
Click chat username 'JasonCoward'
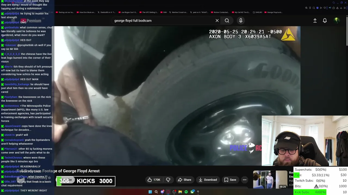pyautogui.click(x=13, y=126)
